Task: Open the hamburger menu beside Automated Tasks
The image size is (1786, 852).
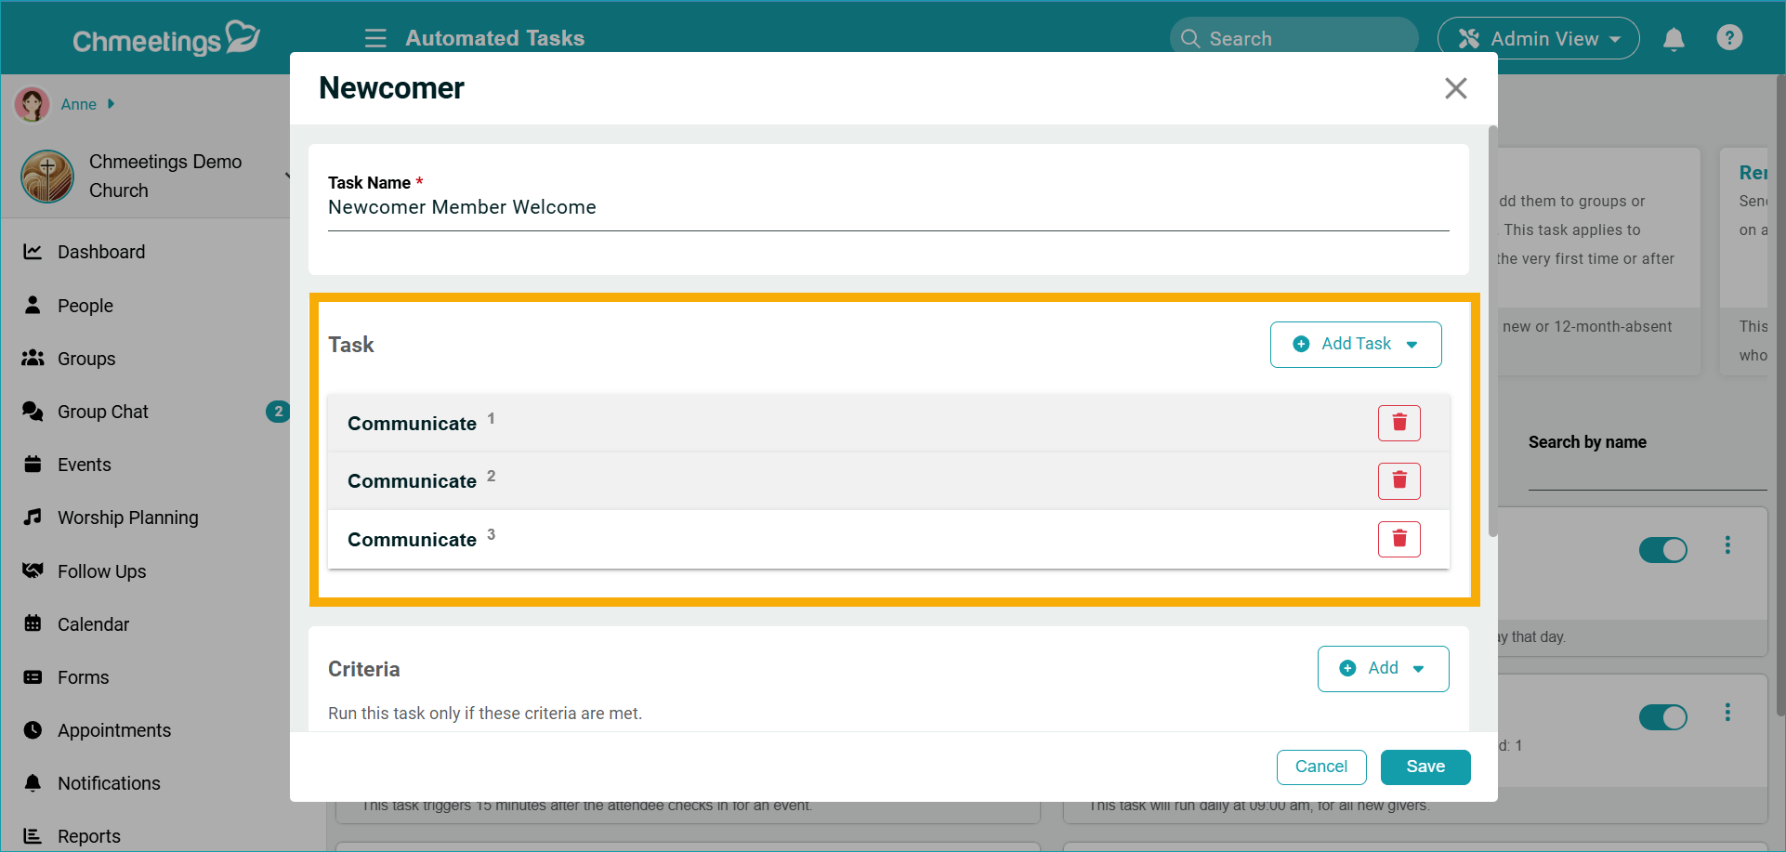Action: tap(375, 38)
